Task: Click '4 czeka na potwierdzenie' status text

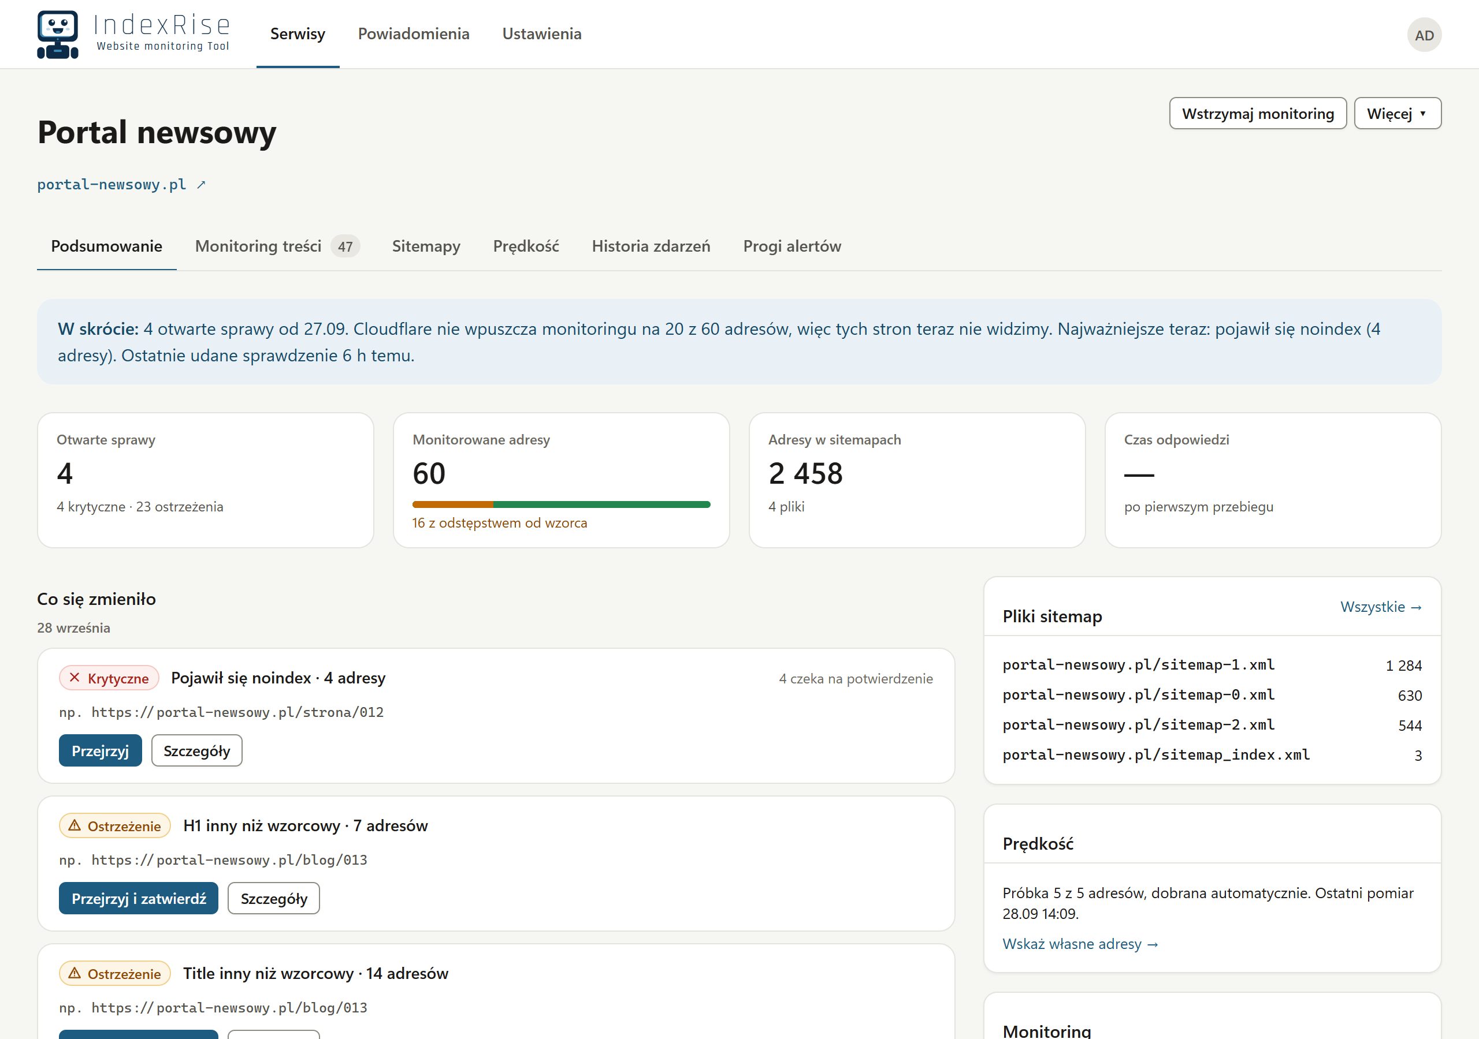Action: click(856, 678)
